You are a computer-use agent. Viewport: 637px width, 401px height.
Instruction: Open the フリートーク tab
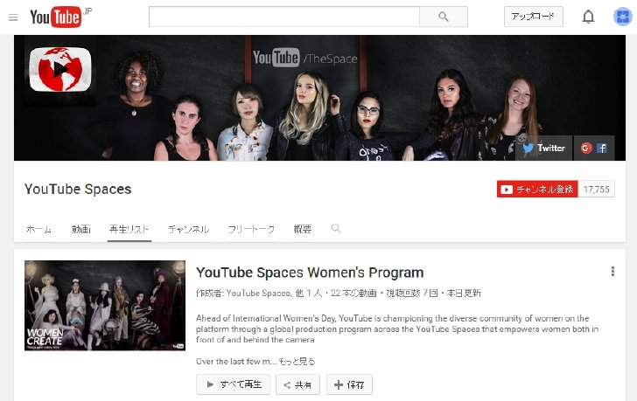(251, 229)
